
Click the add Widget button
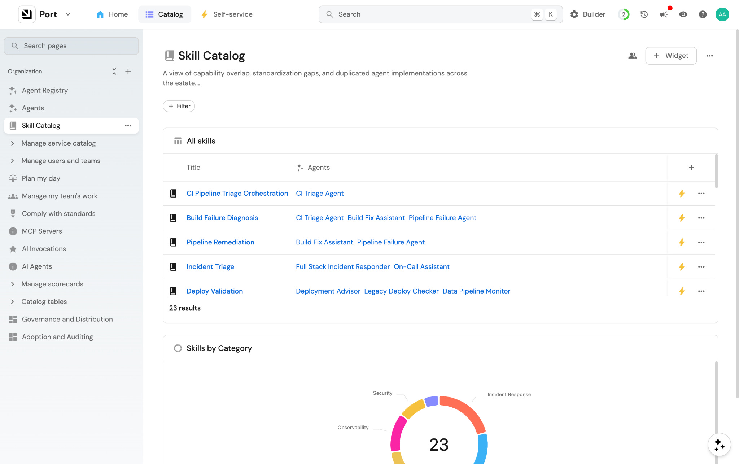671,56
